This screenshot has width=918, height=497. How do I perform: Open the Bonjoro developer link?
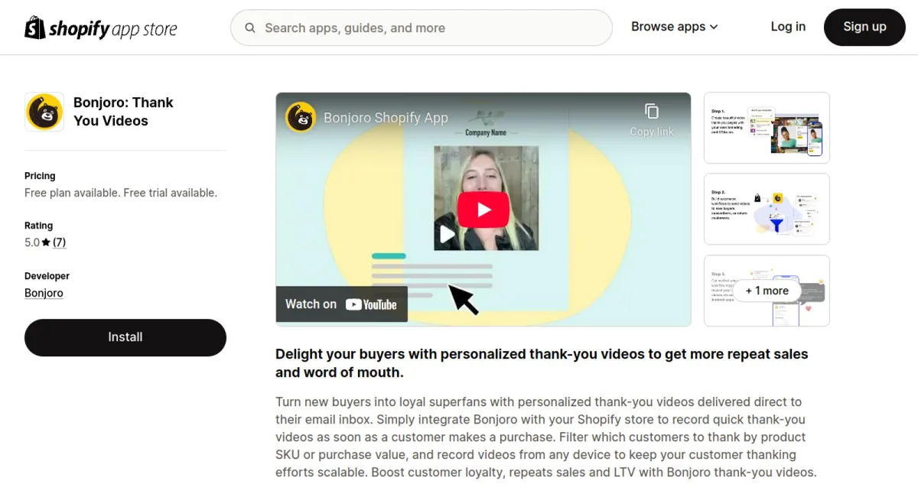44,293
